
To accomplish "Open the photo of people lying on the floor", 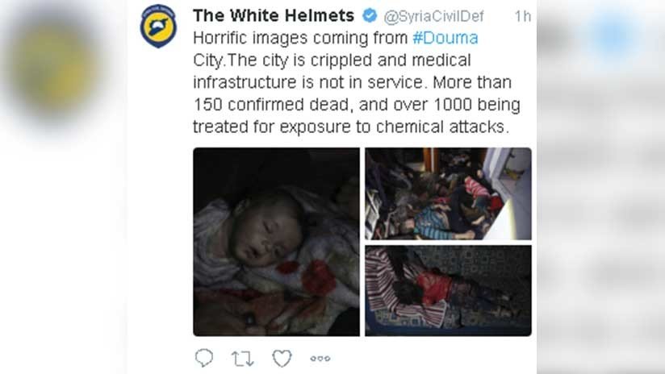I will pos(448,193).
